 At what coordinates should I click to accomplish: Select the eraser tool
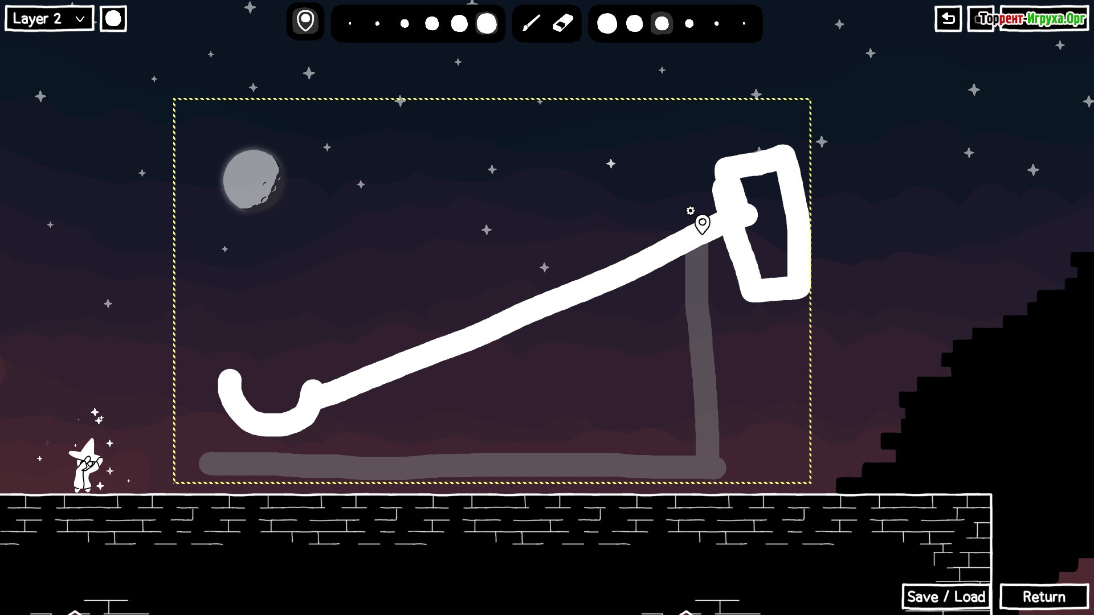(562, 23)
